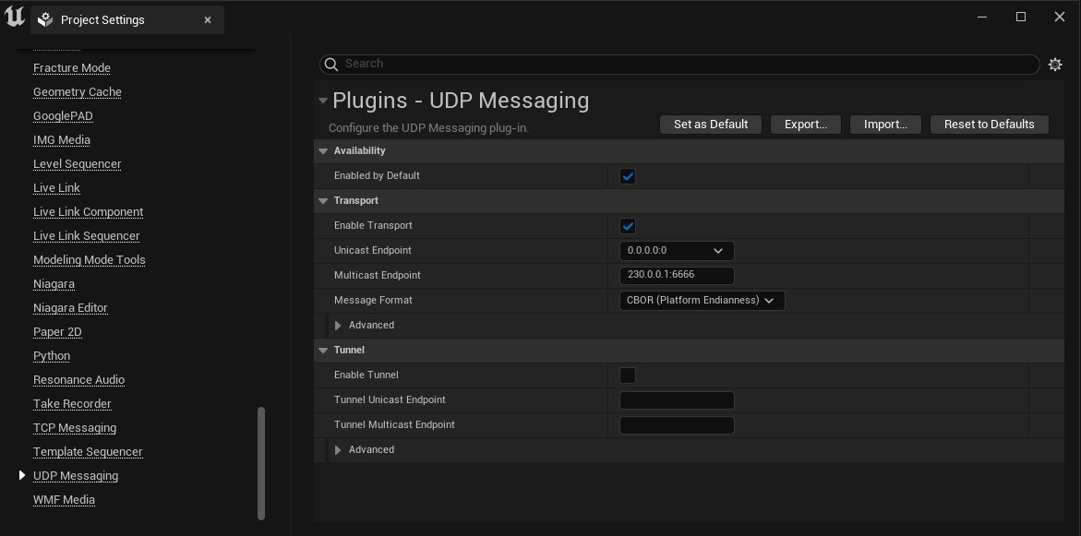1081x536 pixels.
Task: Click the Multicast Endpoint input field
Action: coord(677,276)
